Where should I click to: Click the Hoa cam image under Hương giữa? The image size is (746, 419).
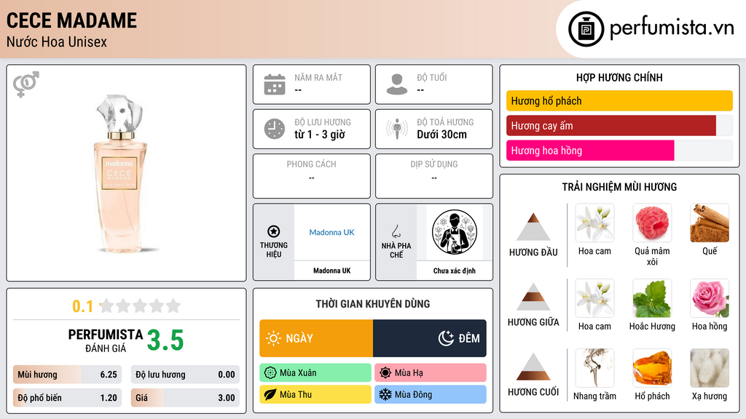594,298
